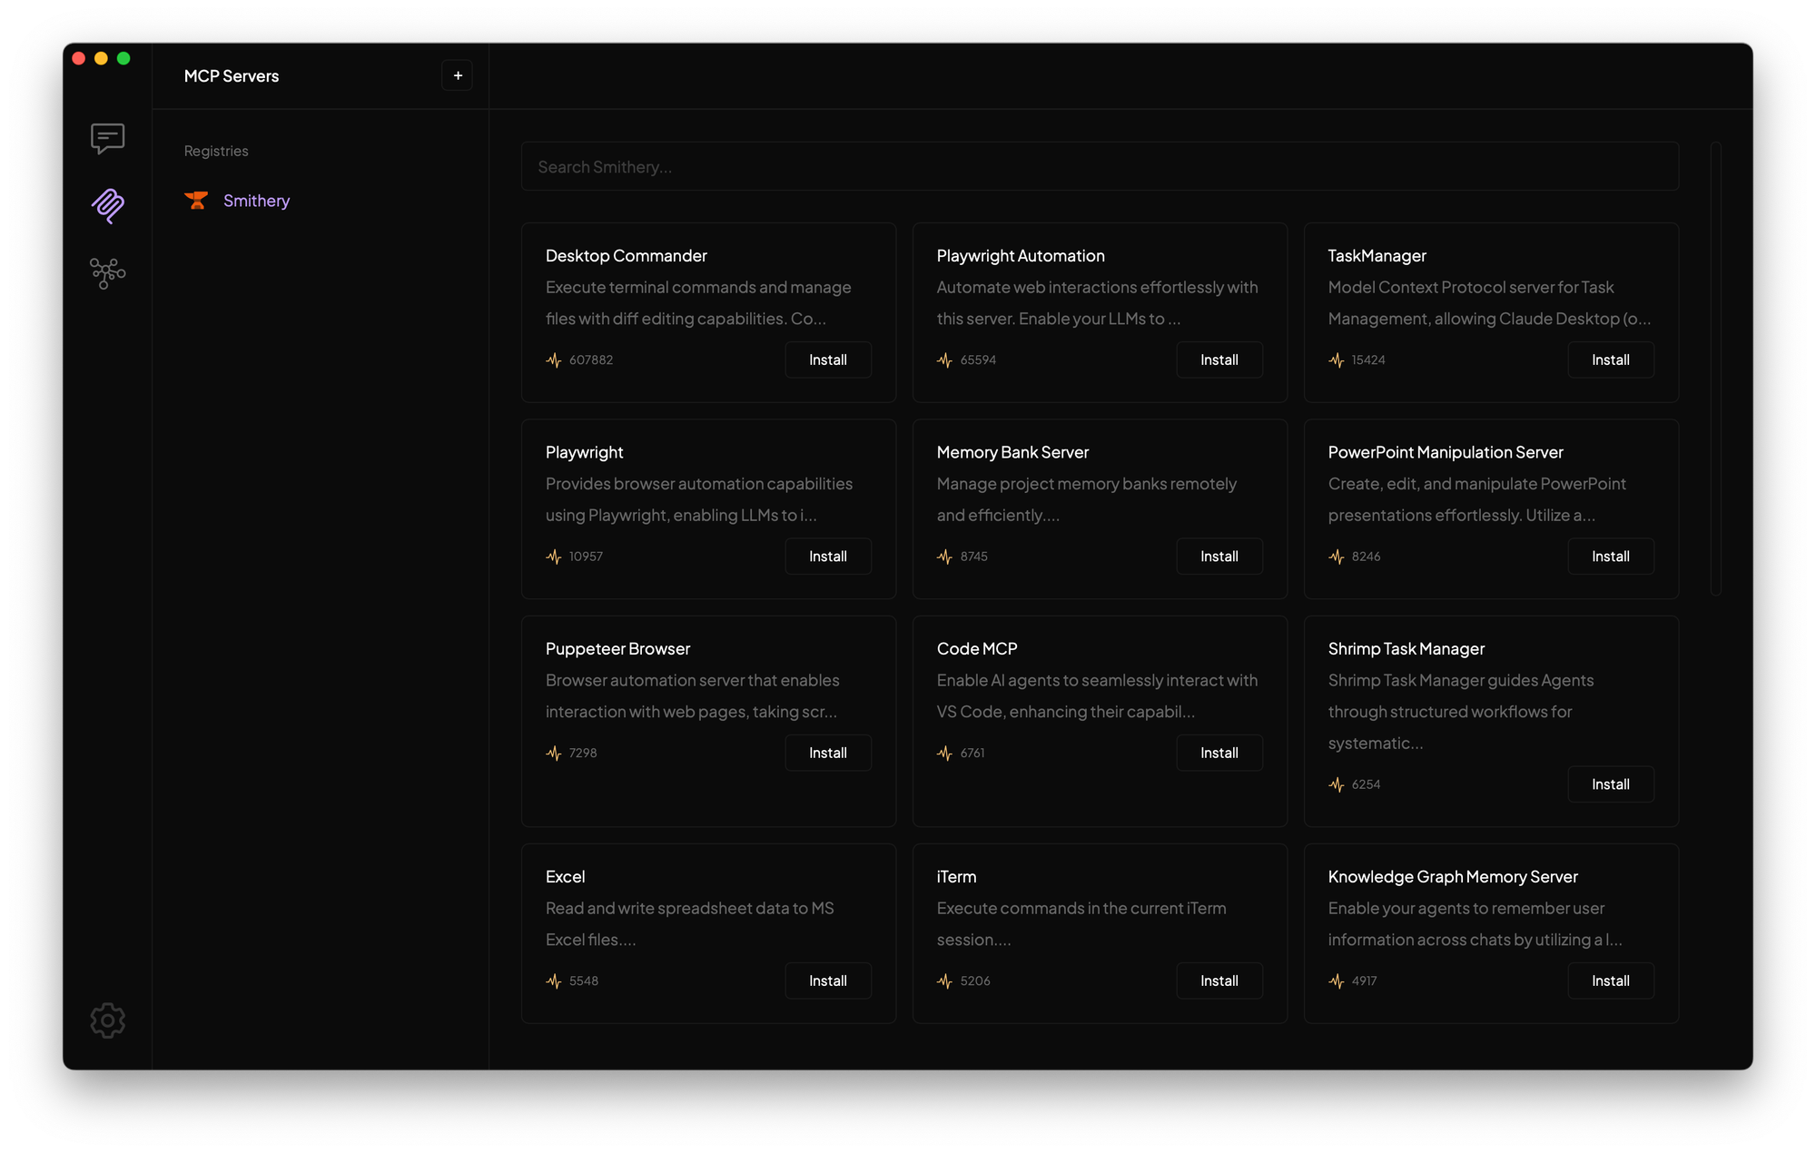Click PowerPoint Manipulation Server title

(1446, 452)
